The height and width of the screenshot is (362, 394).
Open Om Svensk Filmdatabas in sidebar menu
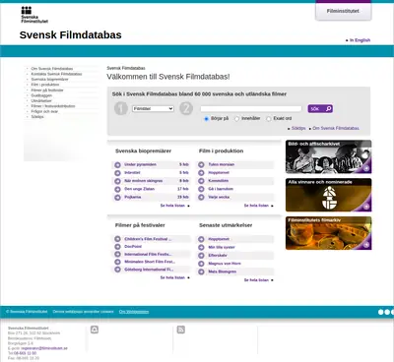52,69
